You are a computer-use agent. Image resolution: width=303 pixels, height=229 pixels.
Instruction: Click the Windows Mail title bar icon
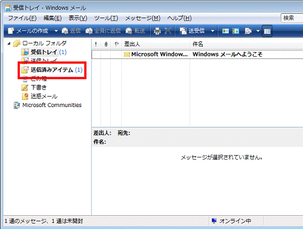pyautogui.click(x=8, y=8)
